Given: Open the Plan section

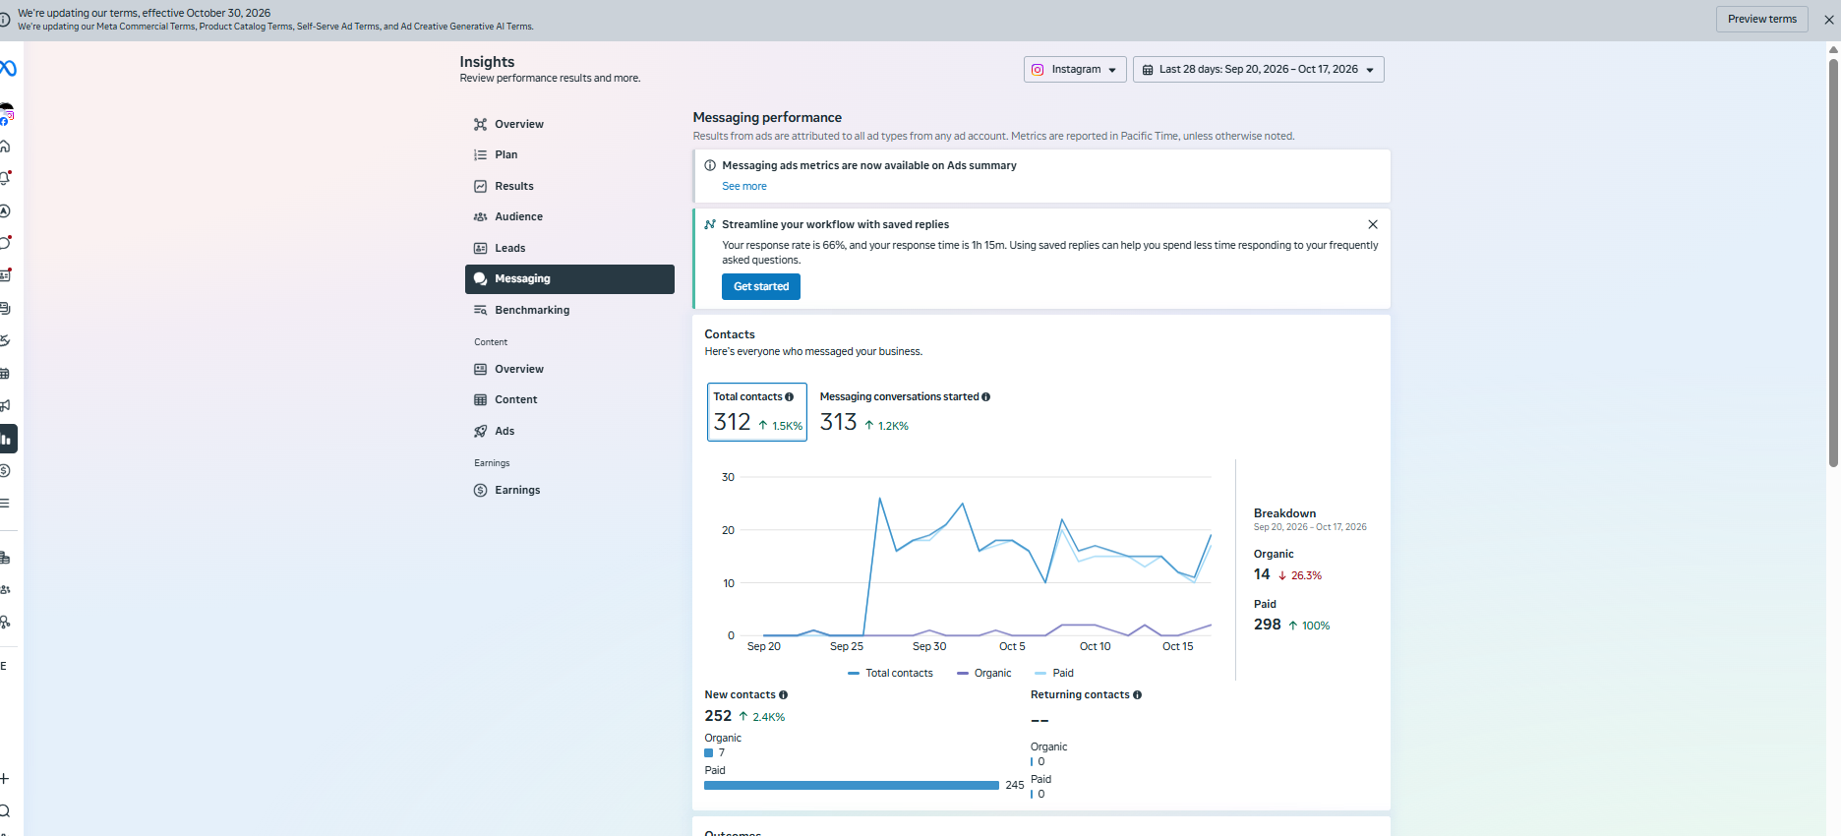Looking at the screenshot, I should click(x=569, y=154).
